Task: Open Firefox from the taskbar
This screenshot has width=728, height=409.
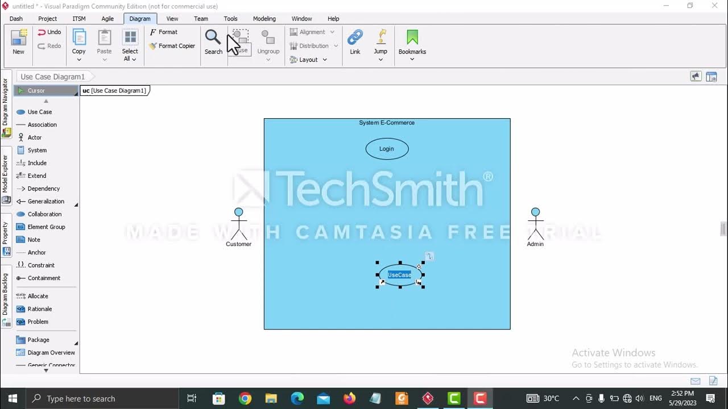Action: click(x=349, y=398)
